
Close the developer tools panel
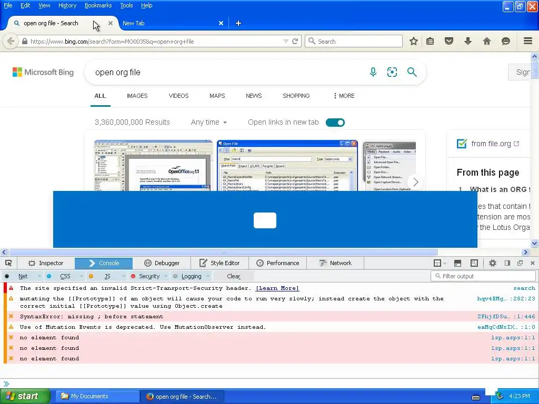pos(533,263)
